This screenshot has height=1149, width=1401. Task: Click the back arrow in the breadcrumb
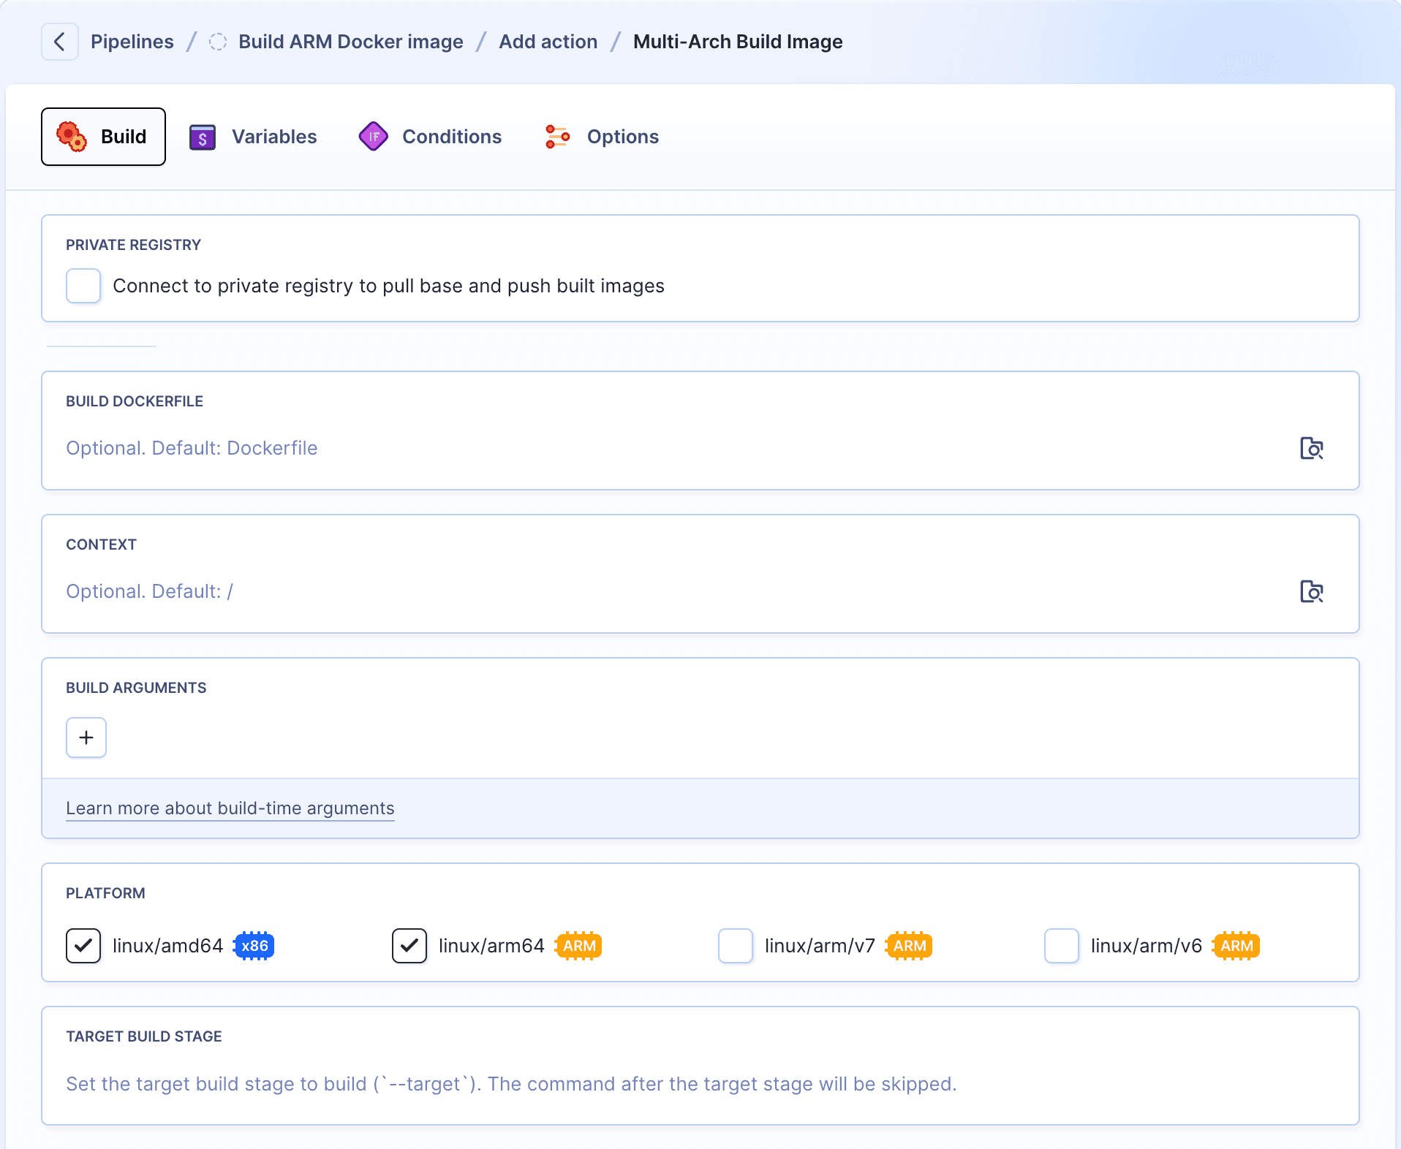pos(59,42)
